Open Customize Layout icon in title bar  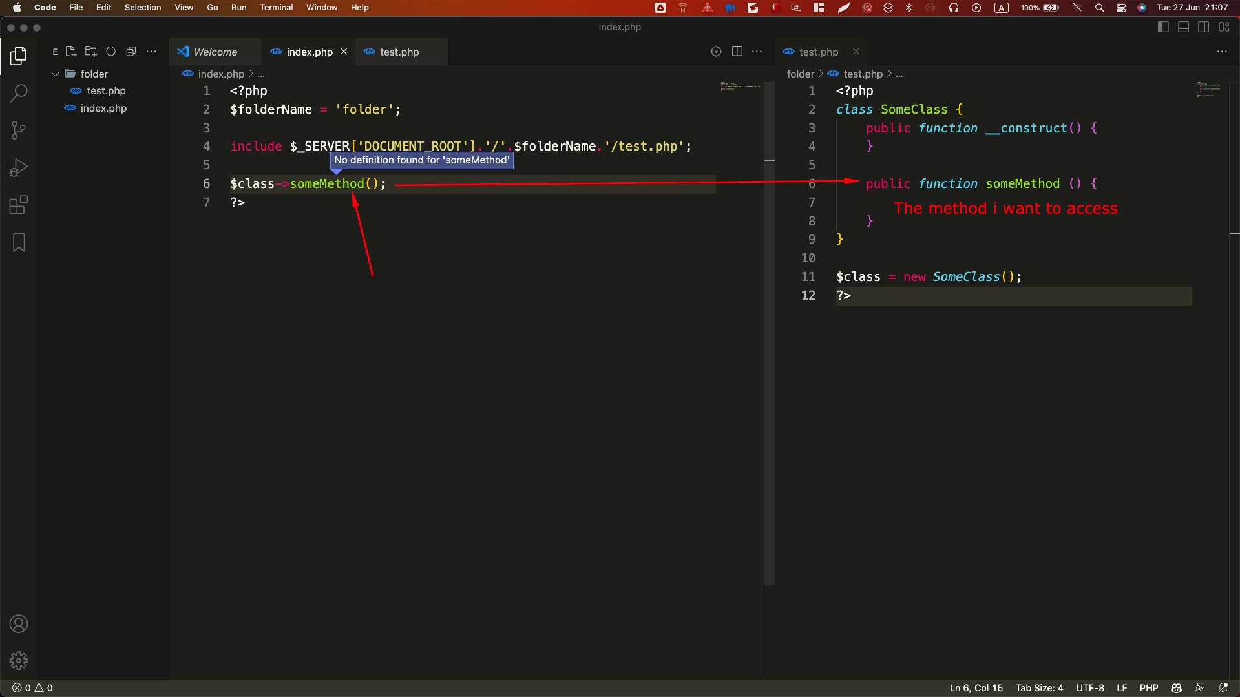[1224, 27]
